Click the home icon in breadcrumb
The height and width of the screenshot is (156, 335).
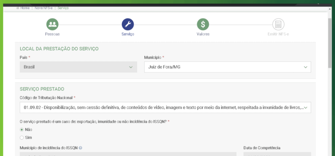pyautogui.click(x=18, y=8)
